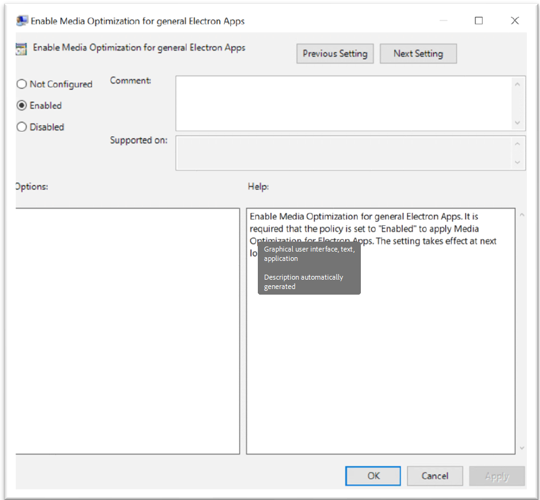The height and width of the screenshot is (500, 540).
Task: Select the Not Configured radio button
Action: coord(22,84)
